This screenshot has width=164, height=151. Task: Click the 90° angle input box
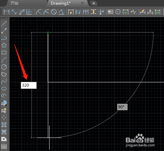(122, 107)
